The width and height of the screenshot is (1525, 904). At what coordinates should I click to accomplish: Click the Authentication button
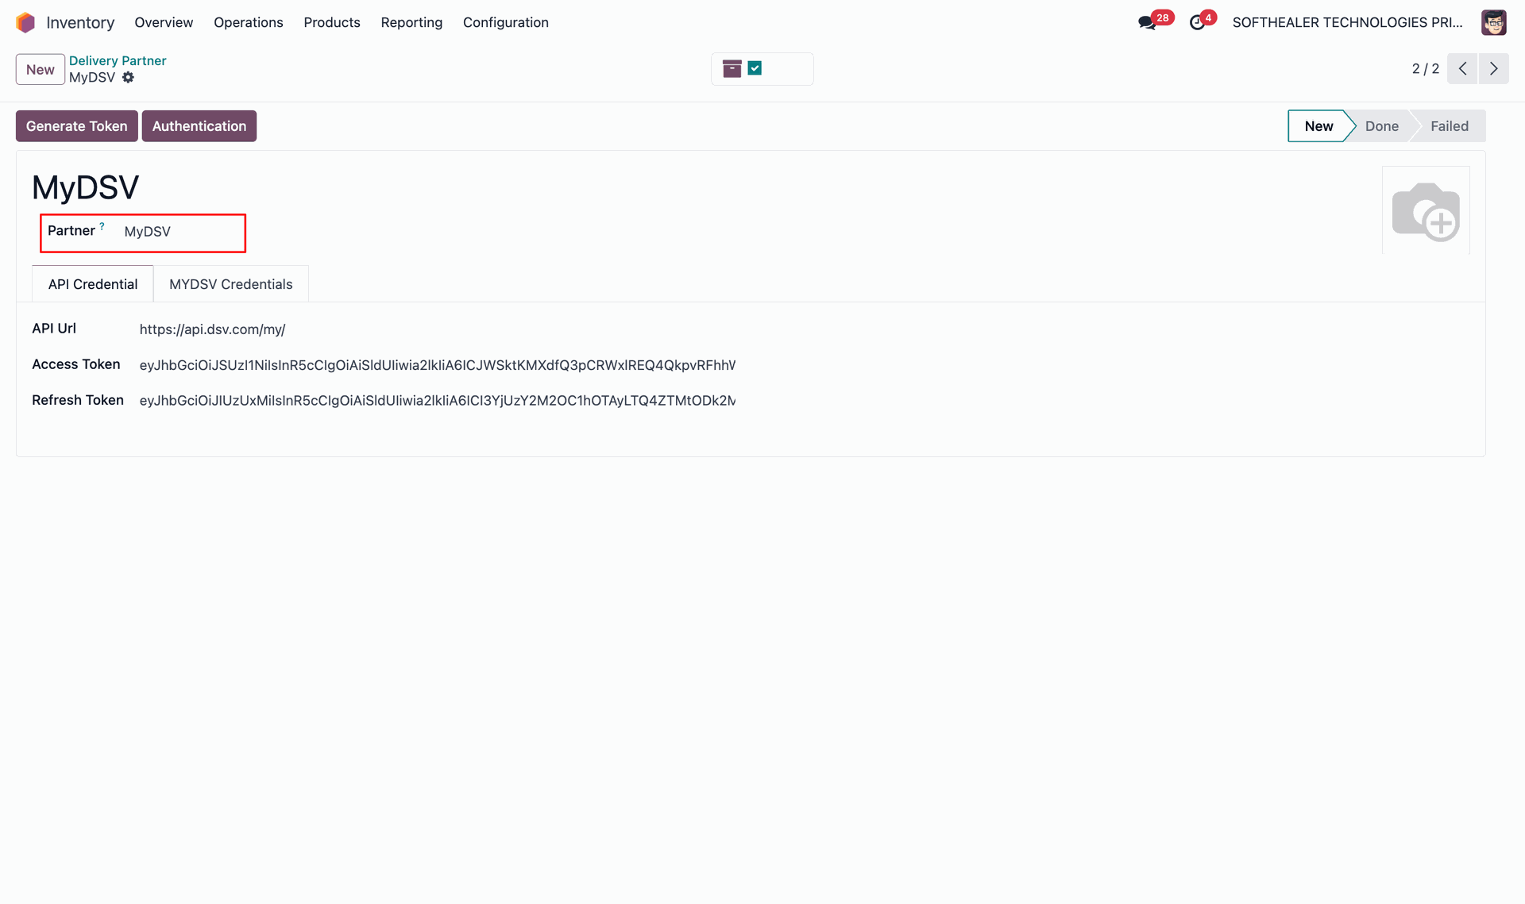tap(199, 126)
